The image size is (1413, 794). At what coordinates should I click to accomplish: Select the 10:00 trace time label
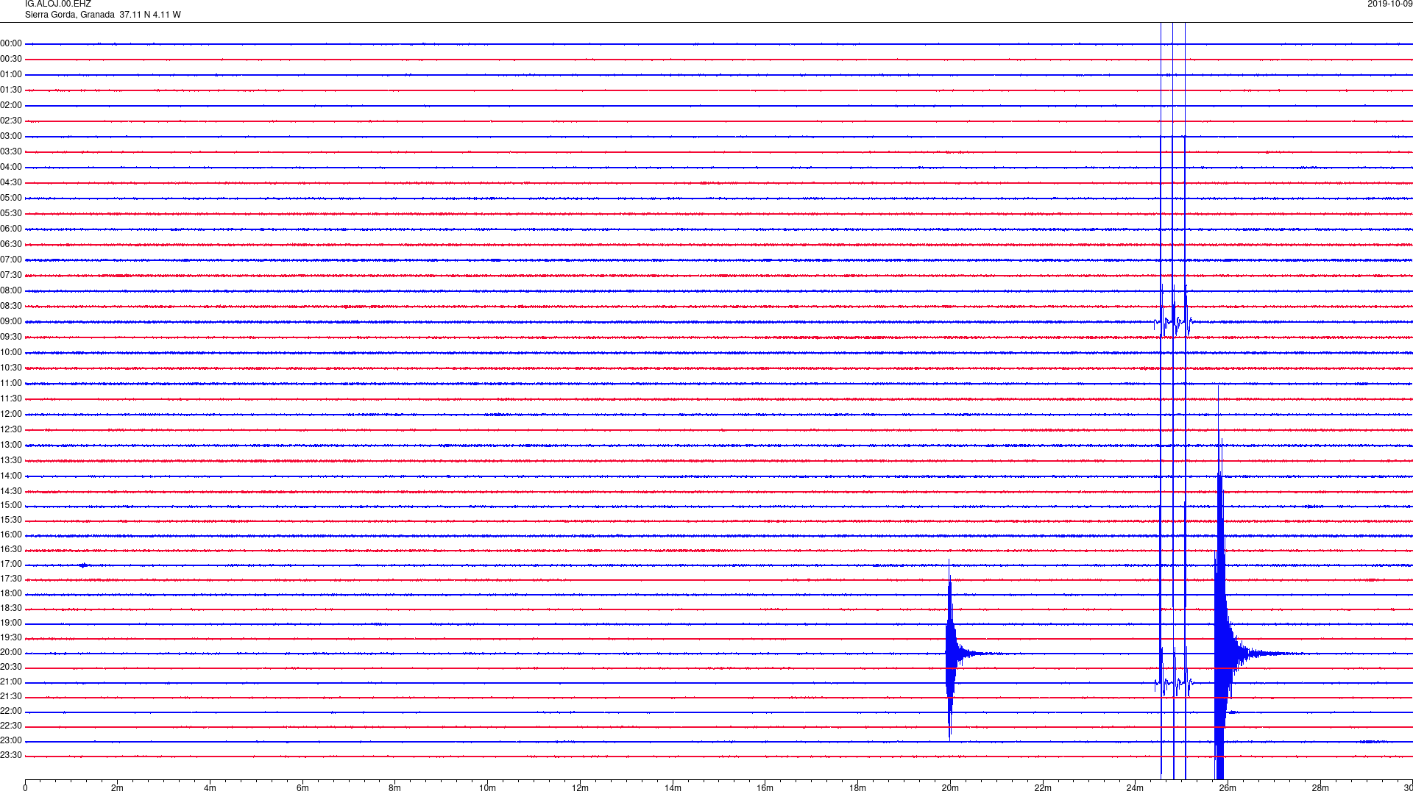(x=11, y=352)
